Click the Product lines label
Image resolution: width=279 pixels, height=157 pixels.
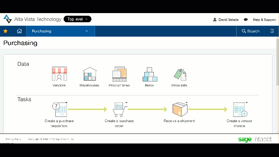click(x=119, y=85)
